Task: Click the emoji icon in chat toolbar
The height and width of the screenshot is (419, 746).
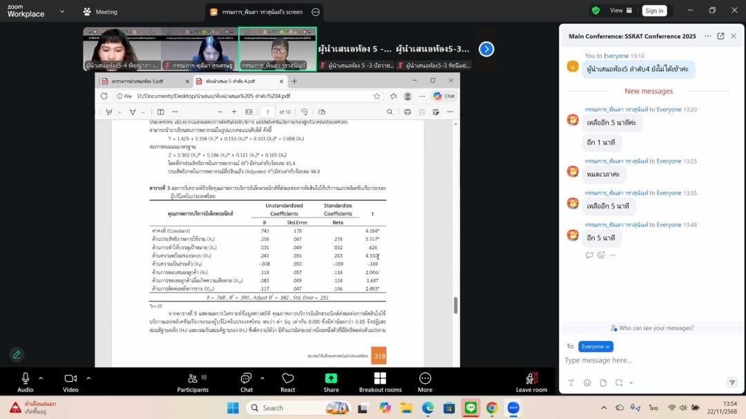Action: (x=587, y=382)
